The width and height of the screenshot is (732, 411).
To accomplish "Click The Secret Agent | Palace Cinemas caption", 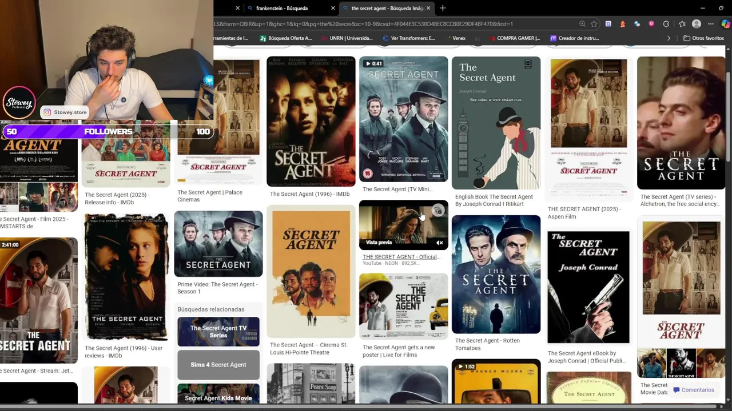I will coord(210,196).
